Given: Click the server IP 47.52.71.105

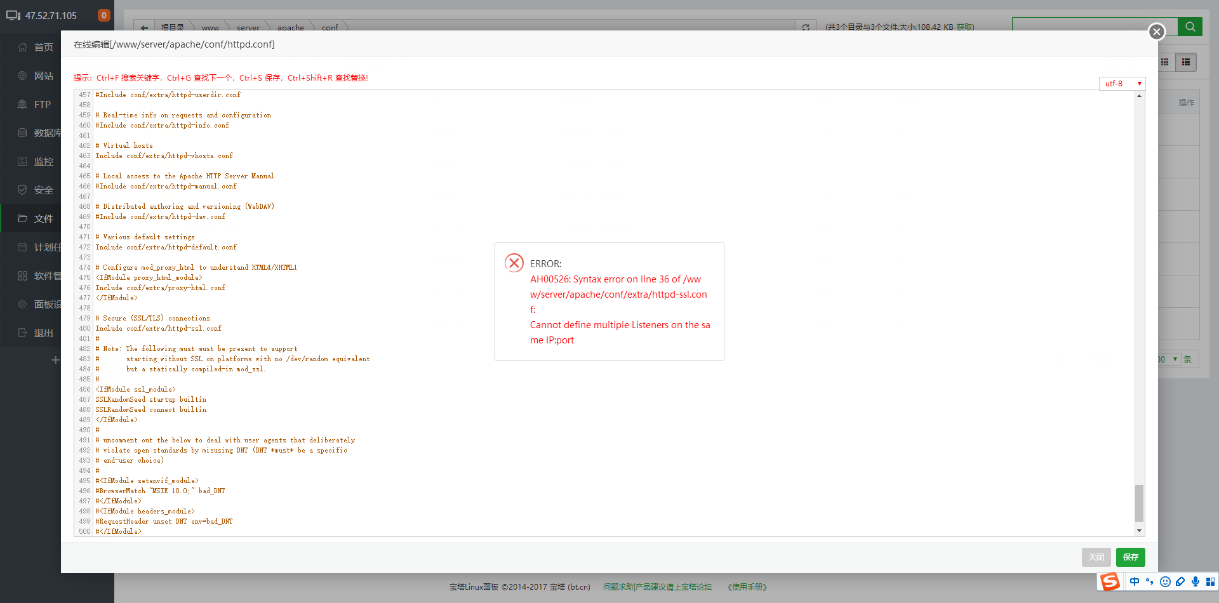Looking at the screenshot, I should coord(51,15).
